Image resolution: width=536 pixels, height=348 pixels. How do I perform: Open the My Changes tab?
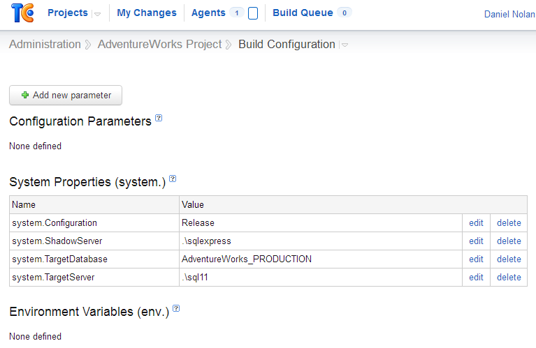tap(147, 13)
